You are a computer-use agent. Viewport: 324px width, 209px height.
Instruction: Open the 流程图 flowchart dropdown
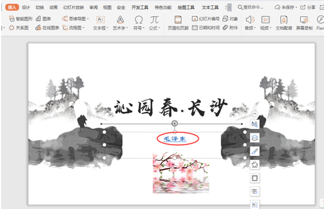click(x=74, y=27)
